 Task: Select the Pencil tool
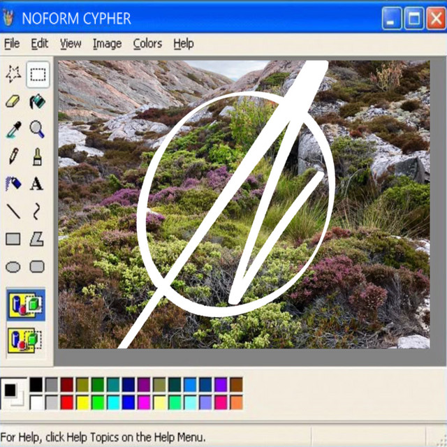coord(13,156)
